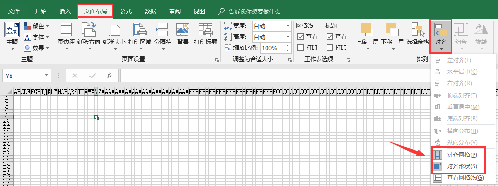Open 下移一层 dropdown arrow
Screen dimensions: 498x186
393,49
